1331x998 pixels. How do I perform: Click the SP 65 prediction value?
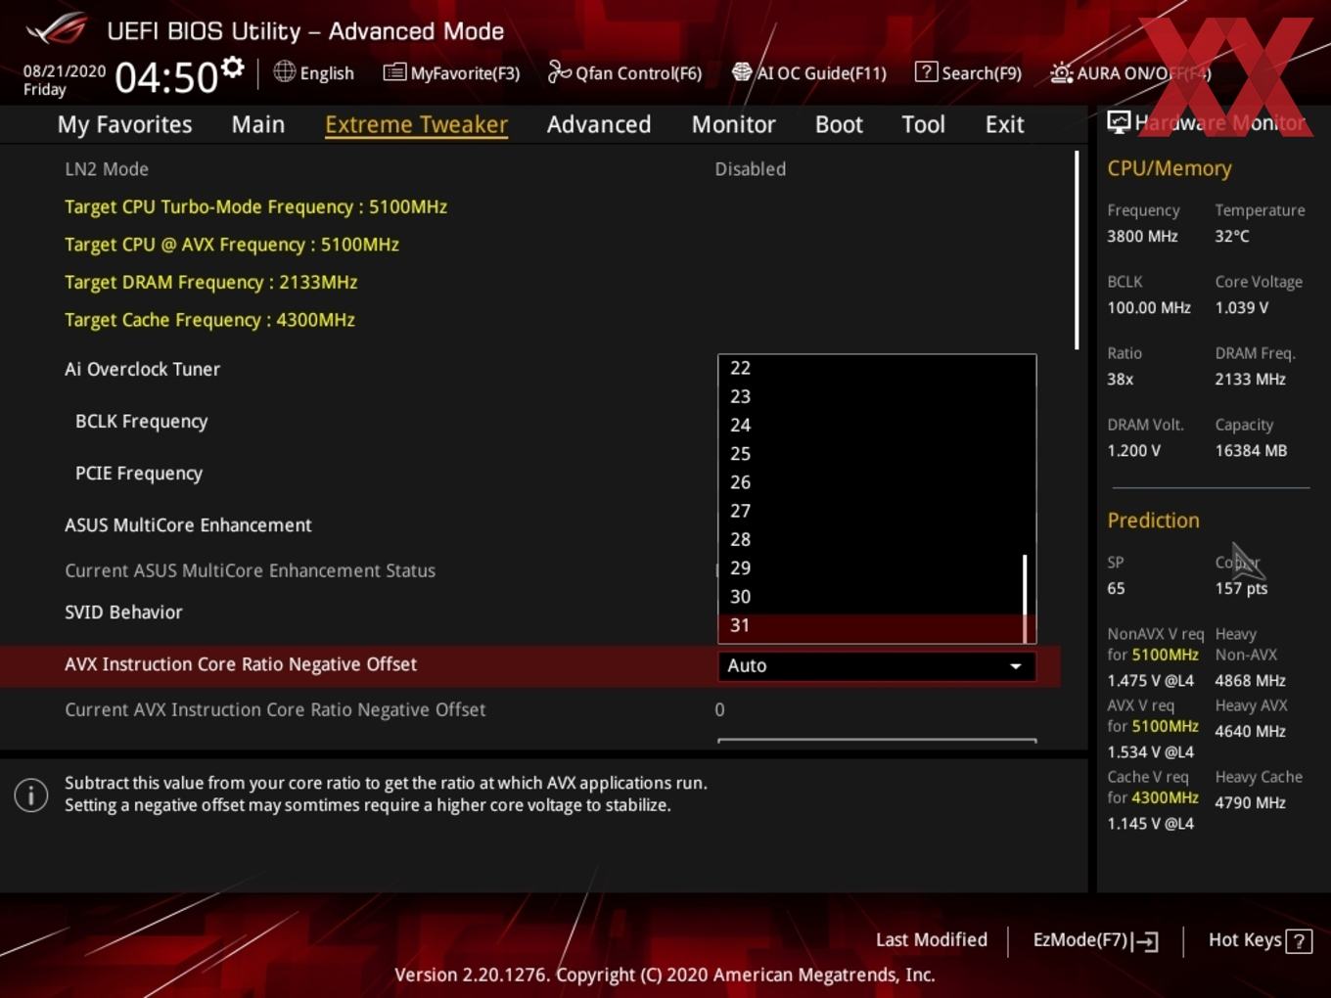click(x=1116, y=588)
